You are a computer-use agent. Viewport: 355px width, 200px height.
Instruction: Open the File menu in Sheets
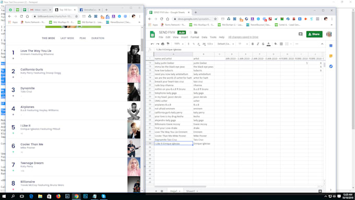pos(161,37)
